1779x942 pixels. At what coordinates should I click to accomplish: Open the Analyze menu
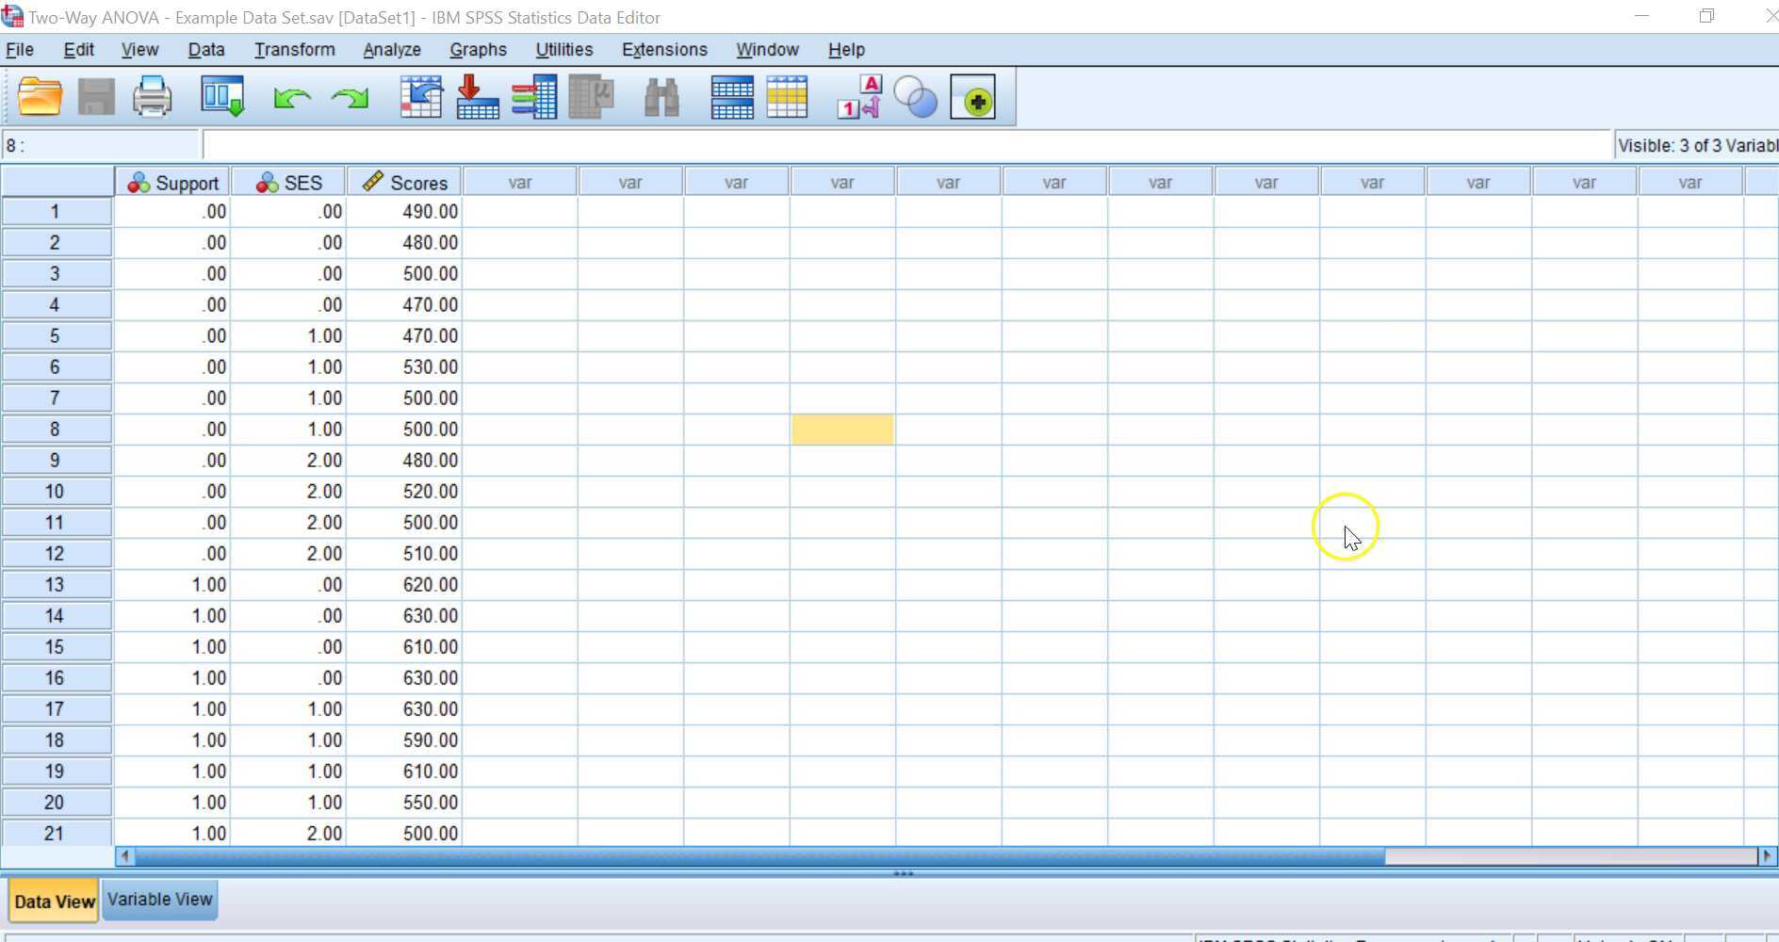click(x=390, y=49)
